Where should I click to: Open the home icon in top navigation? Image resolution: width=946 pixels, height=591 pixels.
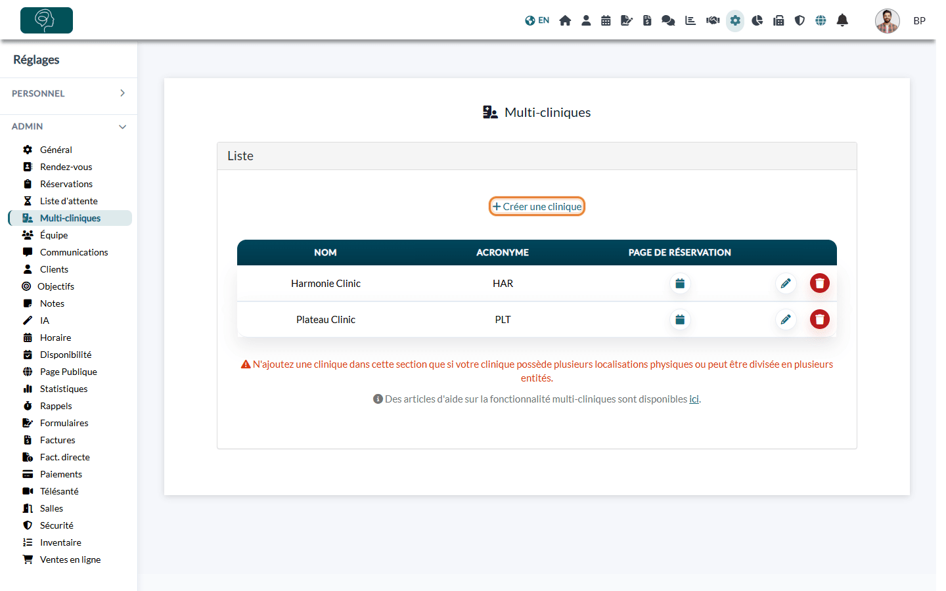565,20
